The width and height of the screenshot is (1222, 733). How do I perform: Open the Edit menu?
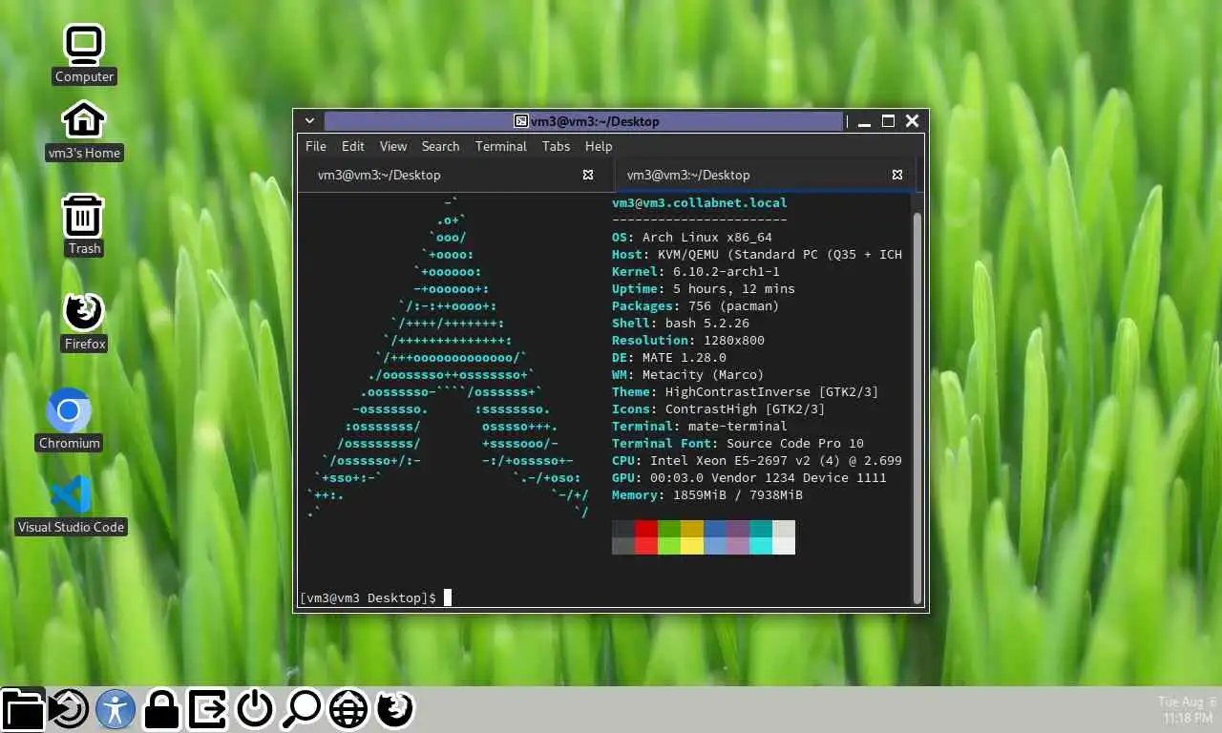pos(353,146)
